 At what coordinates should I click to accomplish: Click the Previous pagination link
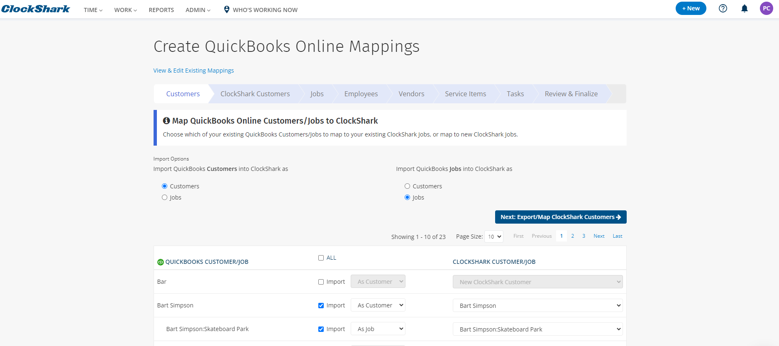[x=542, y=236]
